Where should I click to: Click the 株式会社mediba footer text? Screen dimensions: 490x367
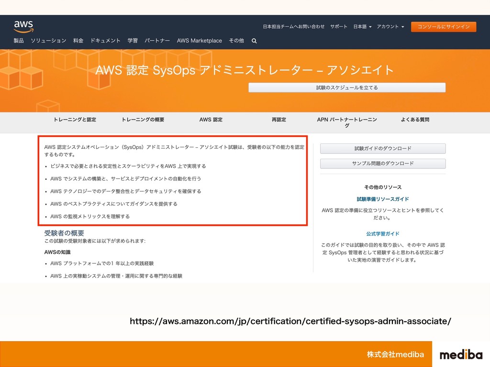[395, 355]
